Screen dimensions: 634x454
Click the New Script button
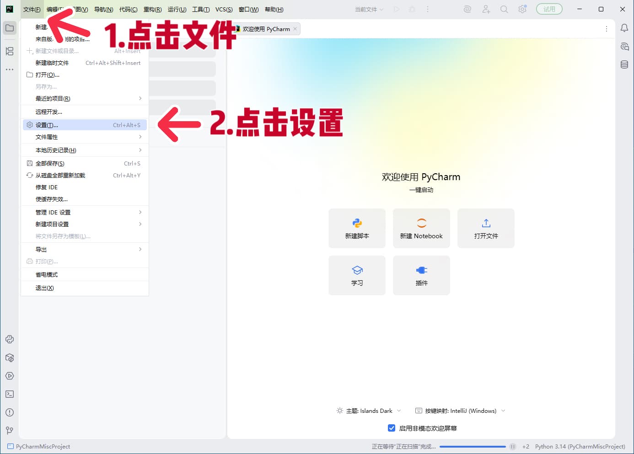click(357, 228)
